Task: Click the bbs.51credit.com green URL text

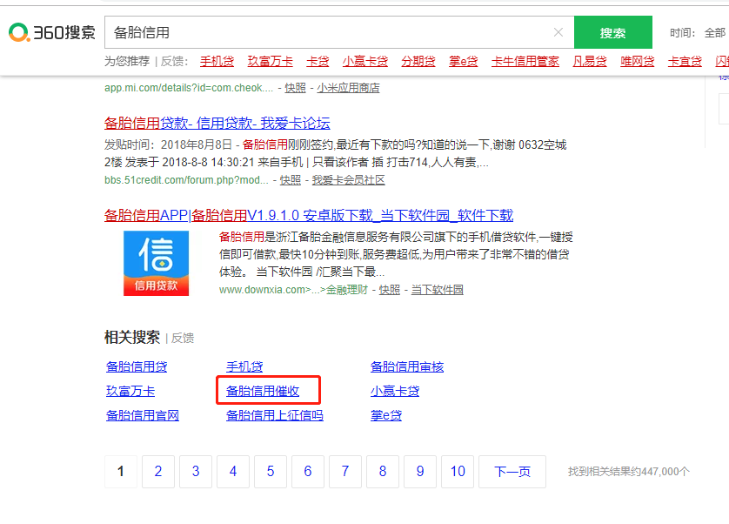Action: tap(186, 180)
